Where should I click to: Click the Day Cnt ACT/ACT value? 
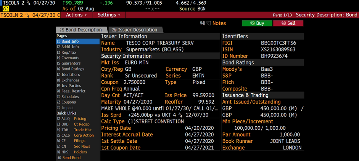133,95
